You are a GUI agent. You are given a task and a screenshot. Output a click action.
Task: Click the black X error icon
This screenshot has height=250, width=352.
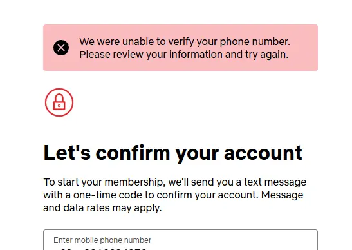coord(61,48)
